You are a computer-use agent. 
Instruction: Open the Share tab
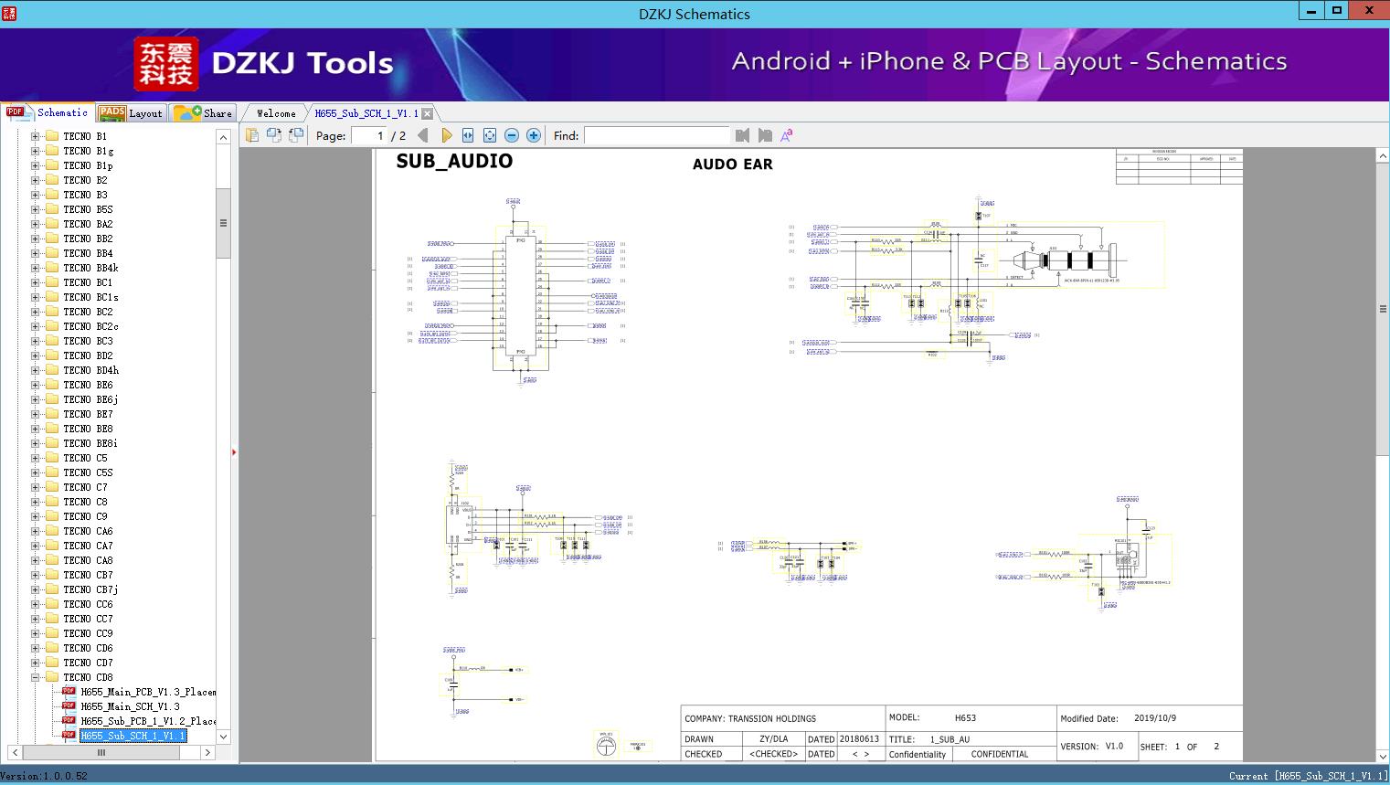coord(204,113)
